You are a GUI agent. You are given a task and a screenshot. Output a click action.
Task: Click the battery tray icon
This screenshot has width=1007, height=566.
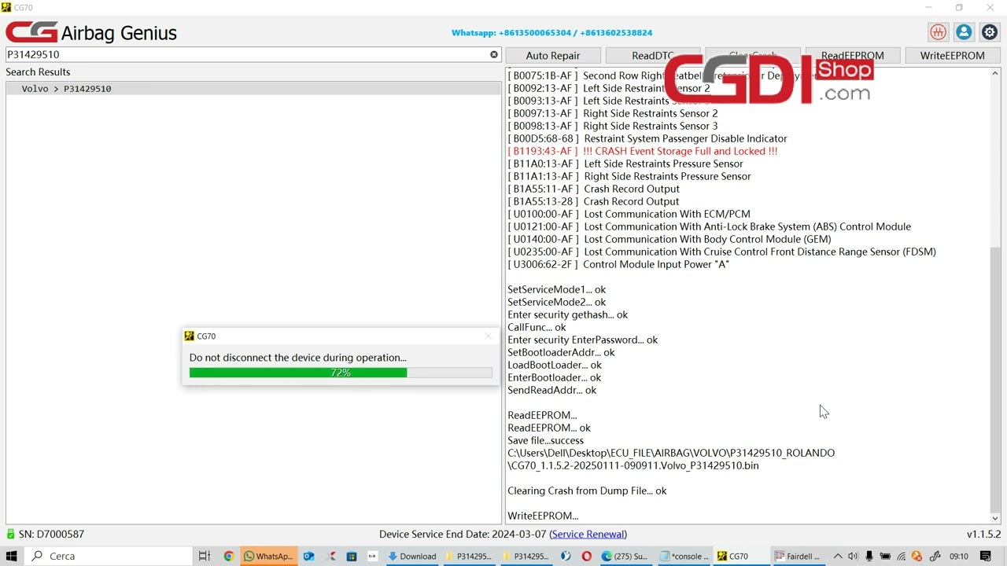(885, 557)
